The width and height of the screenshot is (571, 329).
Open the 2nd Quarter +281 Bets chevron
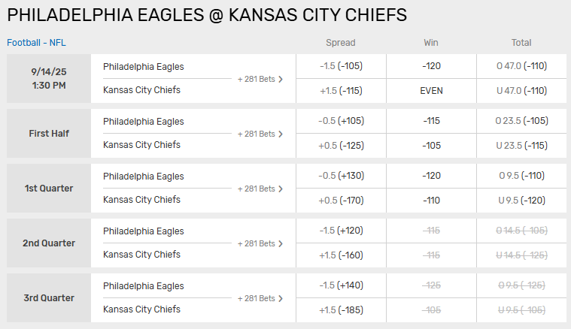pyautogui.click(x=281, y=243)
